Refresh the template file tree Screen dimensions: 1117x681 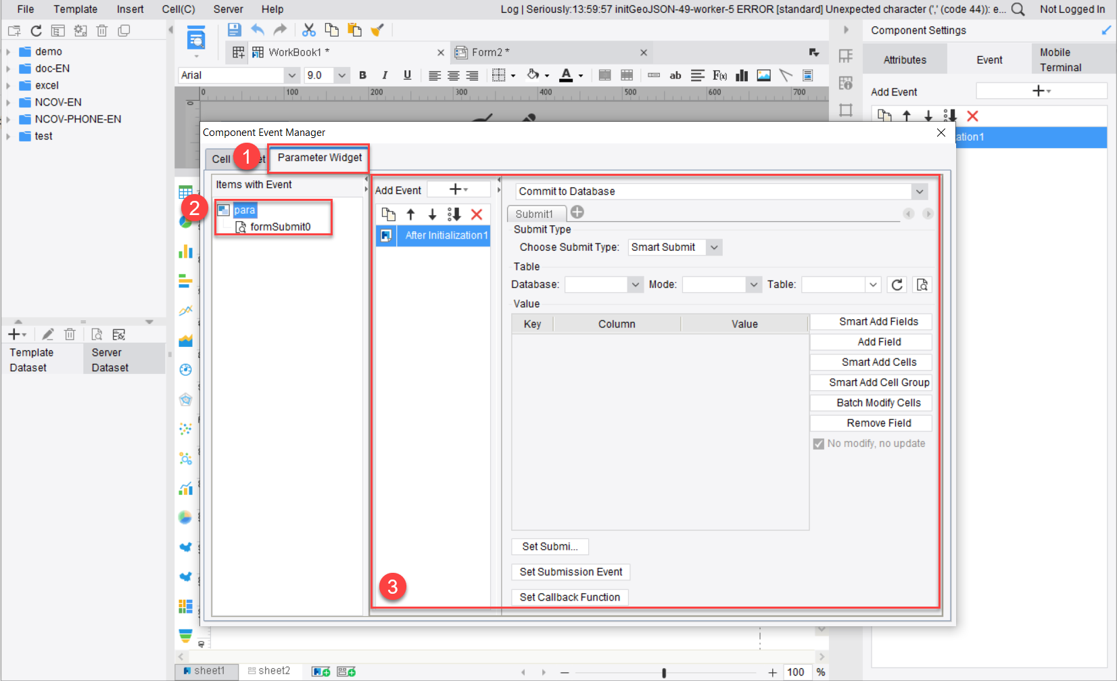point(37,30)
